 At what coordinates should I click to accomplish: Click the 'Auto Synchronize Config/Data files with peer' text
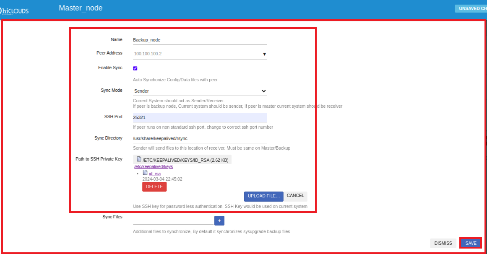pyautogui.click(x=175, y=80)
